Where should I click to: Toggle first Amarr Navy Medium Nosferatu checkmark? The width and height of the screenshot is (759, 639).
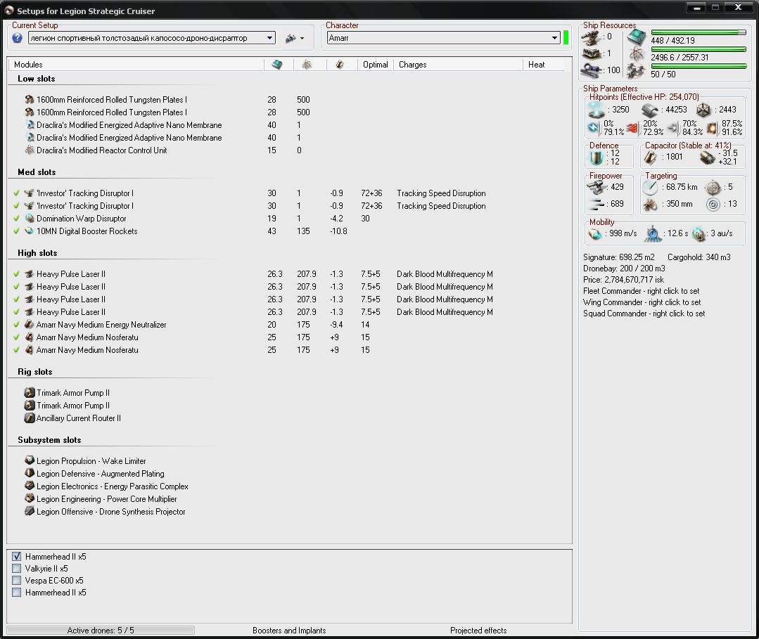pyautogui.click(x=16, y=337)
